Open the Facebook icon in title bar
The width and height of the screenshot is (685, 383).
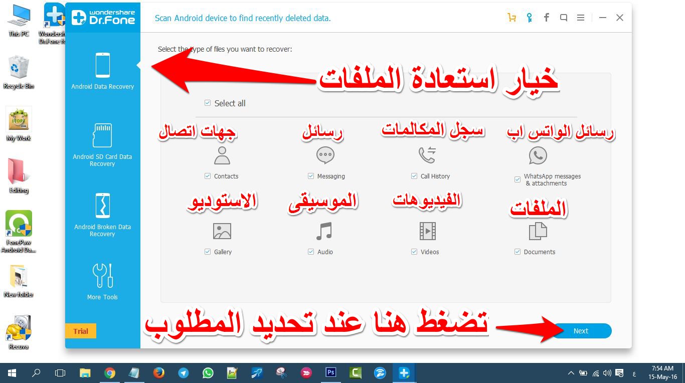pyautogui.click(x=547, y=18)
